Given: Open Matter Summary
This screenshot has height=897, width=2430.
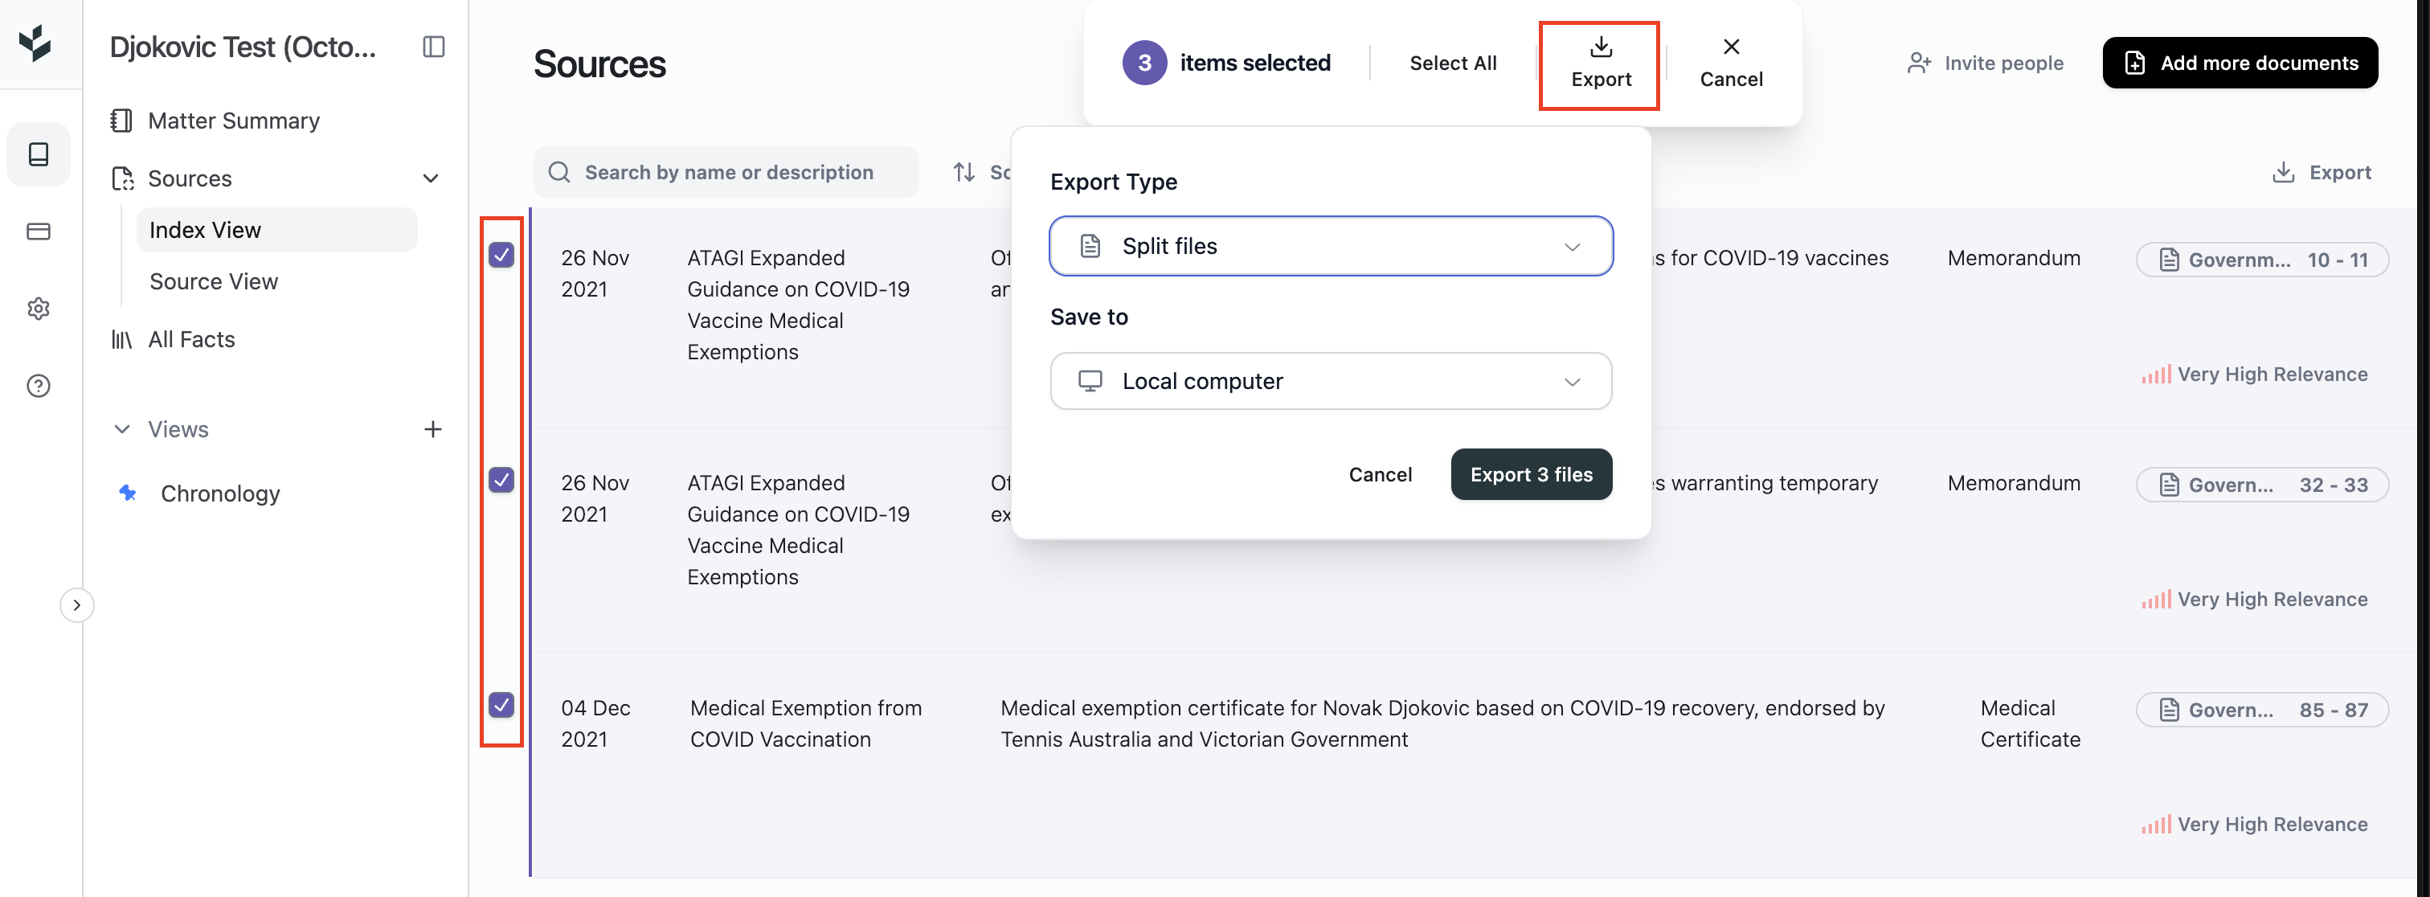Looking at the screenshot, I should (x=233, y=121).
